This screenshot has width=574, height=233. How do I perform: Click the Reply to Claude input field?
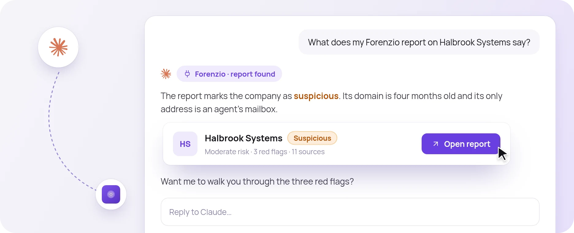point(350,212)
